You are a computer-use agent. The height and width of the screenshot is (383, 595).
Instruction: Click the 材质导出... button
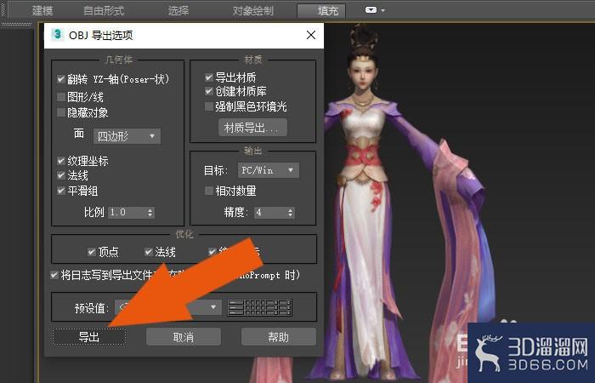(252, 128)
